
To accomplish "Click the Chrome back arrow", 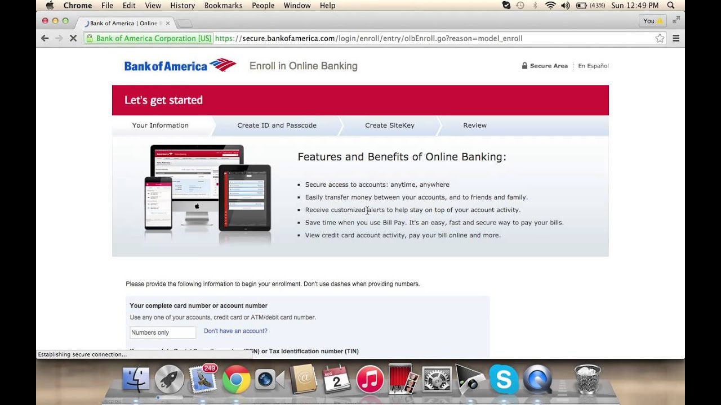I will pyautogui.click(x=45, y=38).
